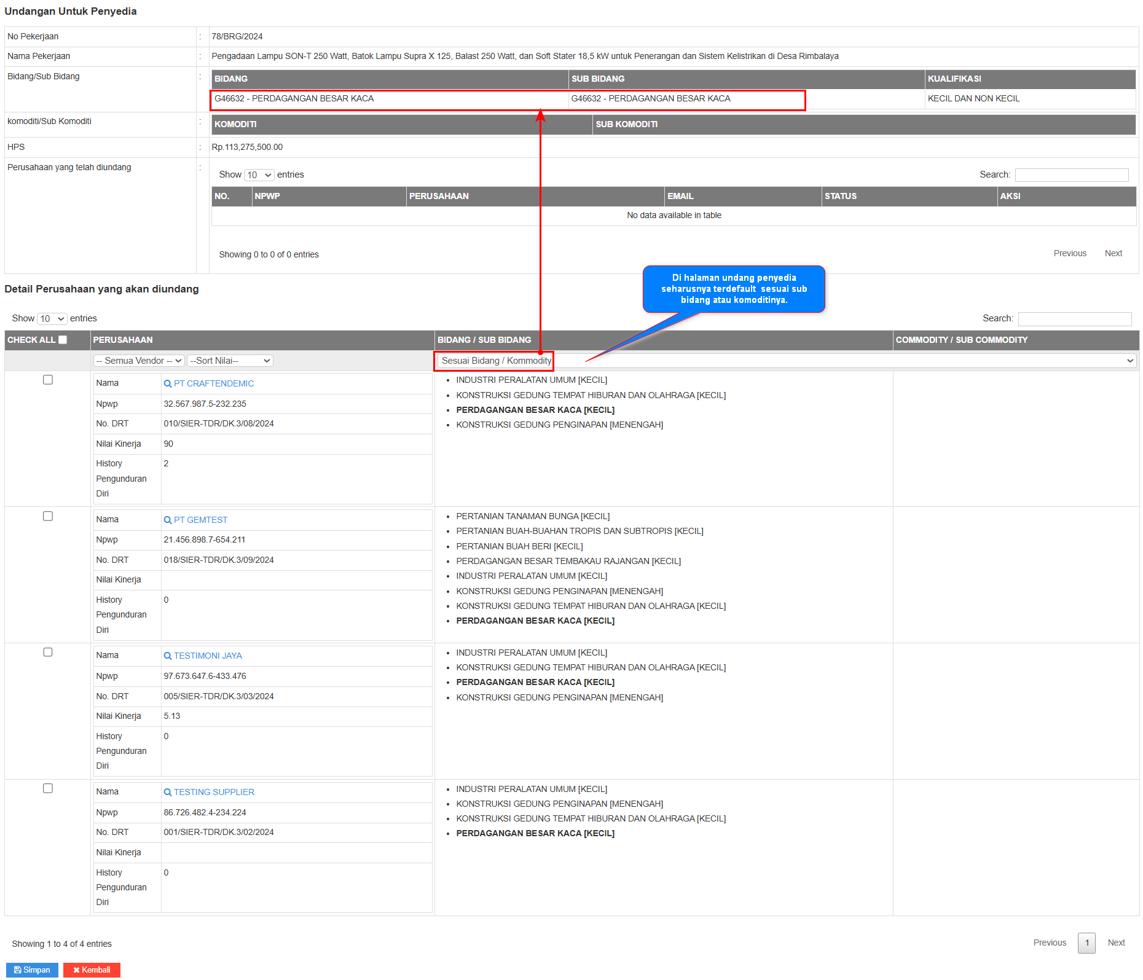The width and height of the screenshot is (1143, 980).
Task: Open entries count dropdown in invited companies table
Action: [x=259, y=175]
